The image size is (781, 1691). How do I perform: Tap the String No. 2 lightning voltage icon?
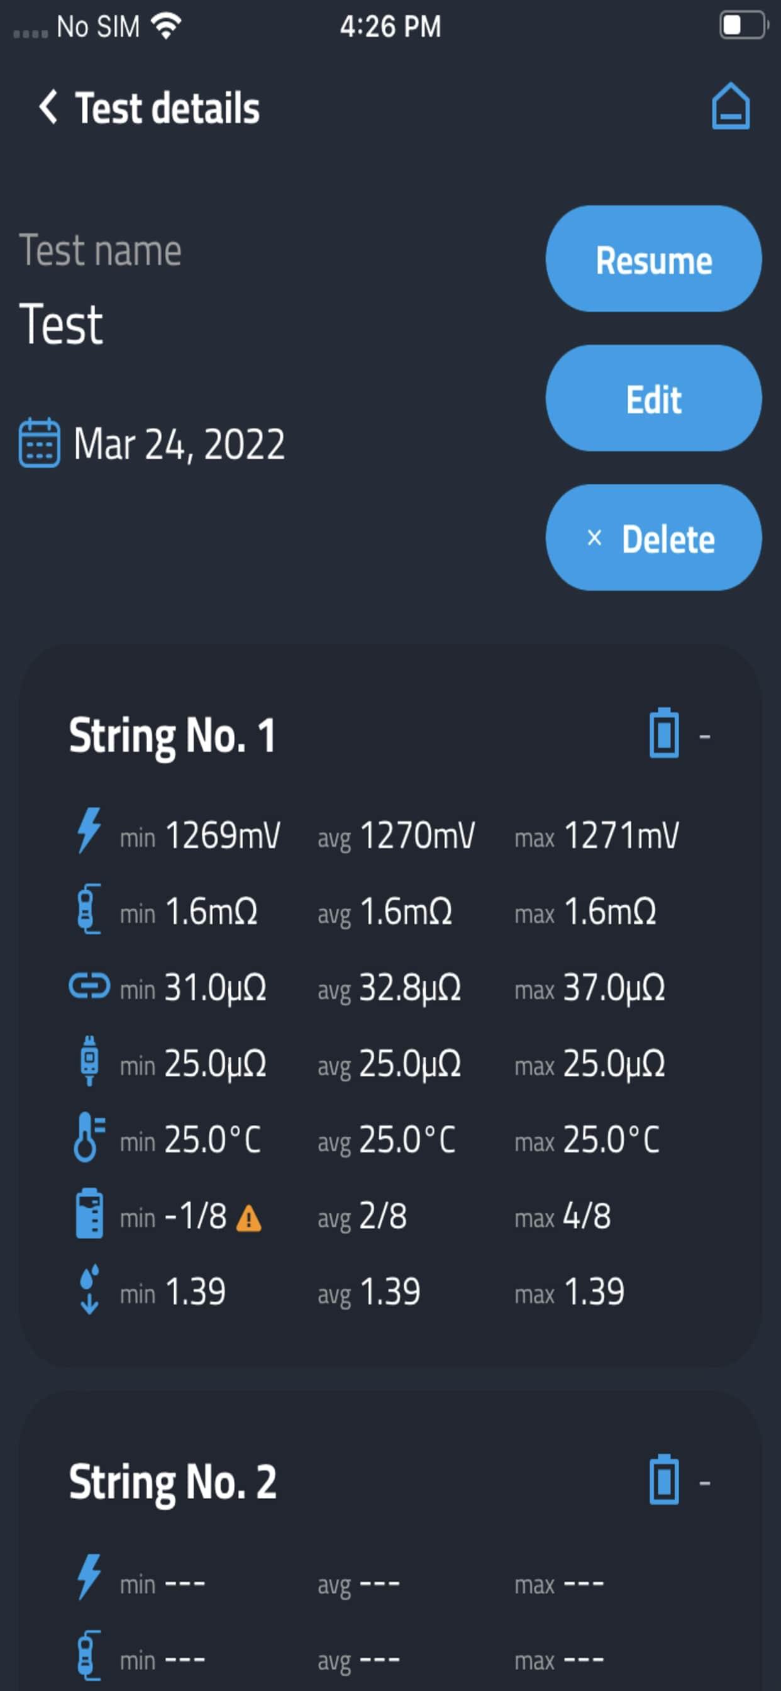[89, 1577]
